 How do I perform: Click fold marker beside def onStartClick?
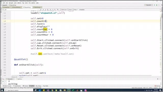11,65
